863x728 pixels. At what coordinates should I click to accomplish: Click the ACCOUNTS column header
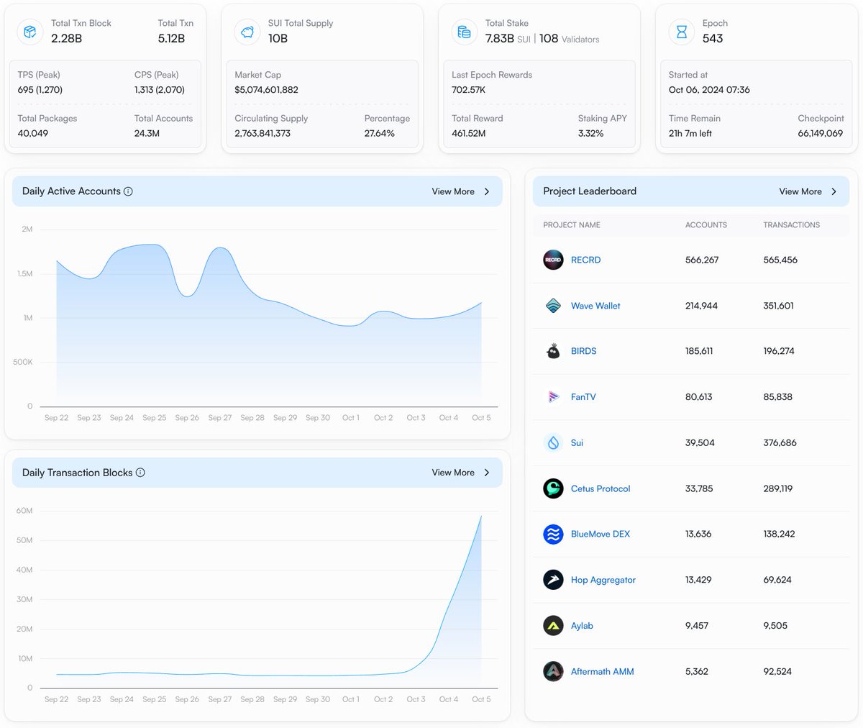[706, 225]
